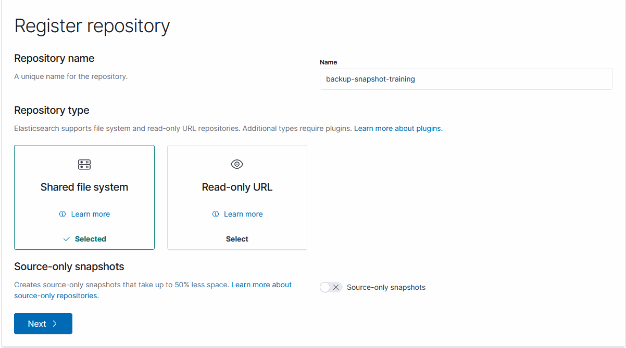Choose the Read-only URL card title
The width and height of the screenshot is (626, 348).
tap(237, 187)
